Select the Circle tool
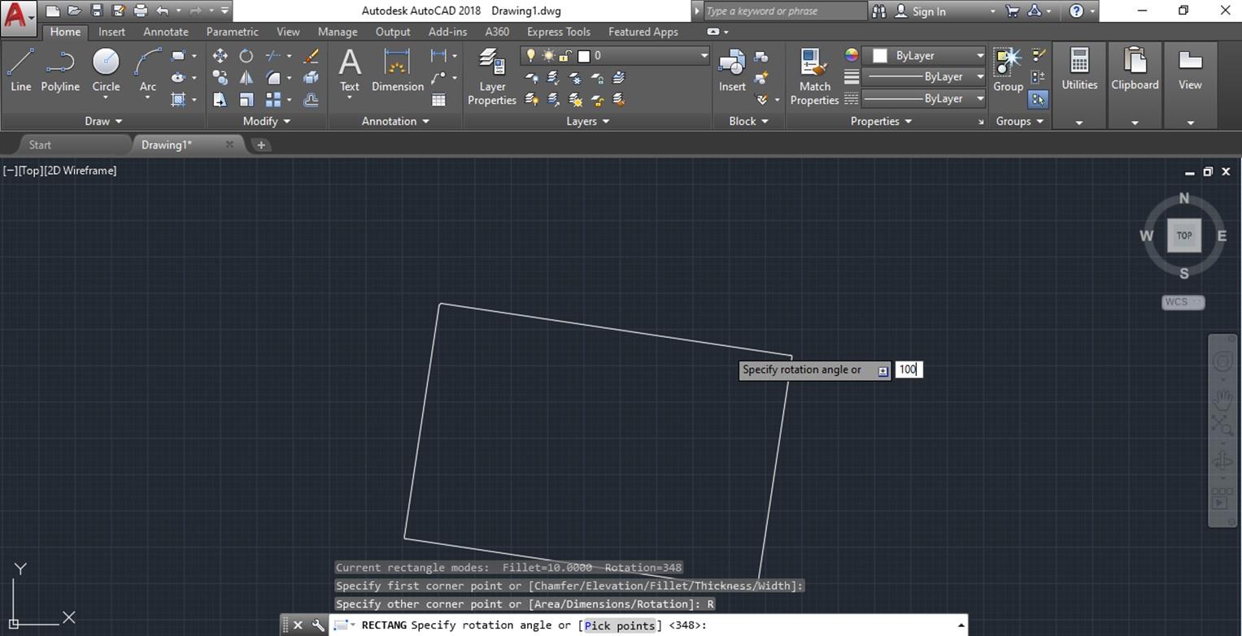Image resolution: width=1242 pixels, height=636 pixels. pyautogui.click(x=106, y=70)
